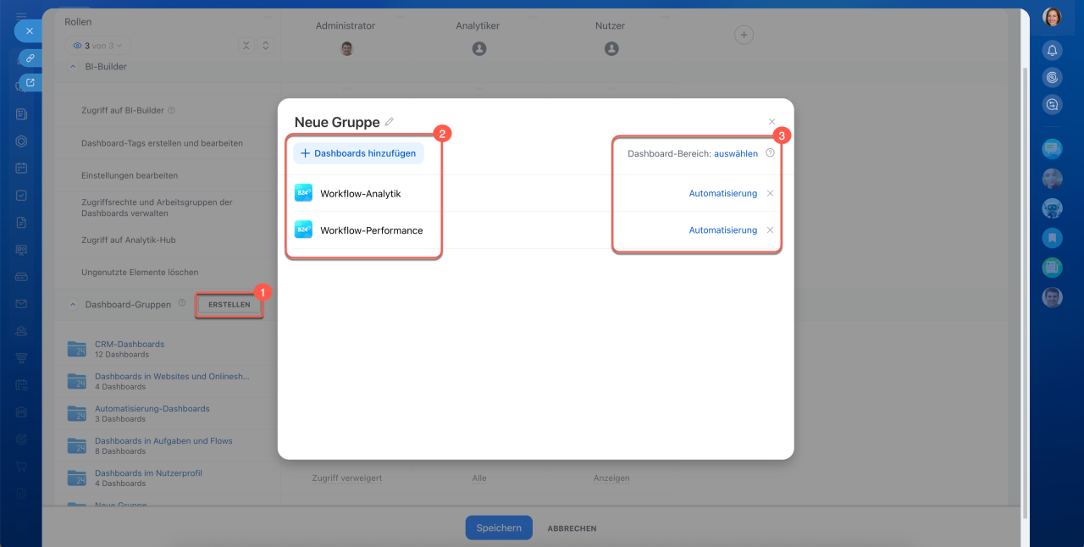Click the Analytiker role avatar
The image size is (1084, 547).
478,49
